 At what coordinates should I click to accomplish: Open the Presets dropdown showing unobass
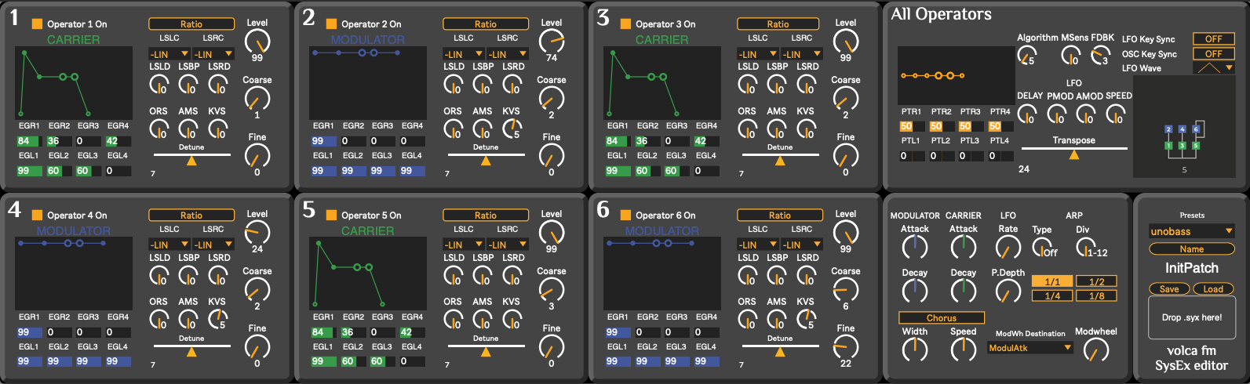click(x=1191, y=231)
